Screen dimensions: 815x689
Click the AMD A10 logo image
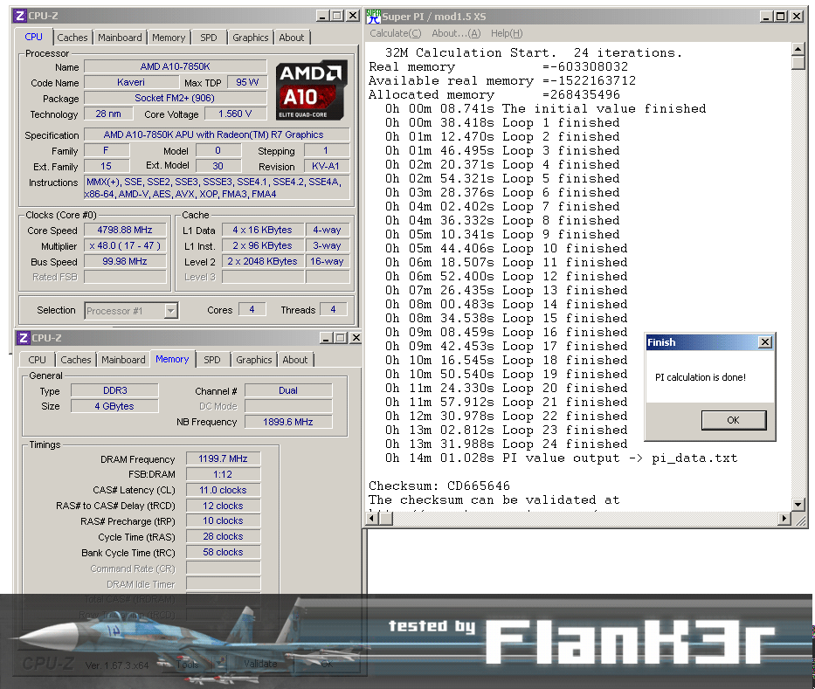(x=311, y=91)
